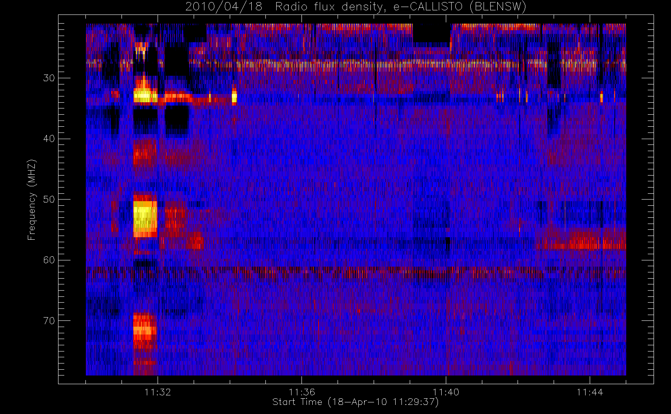Screen dimensions: 671x414
Task: Click the 11:44 time tick label
Action: 590,392
